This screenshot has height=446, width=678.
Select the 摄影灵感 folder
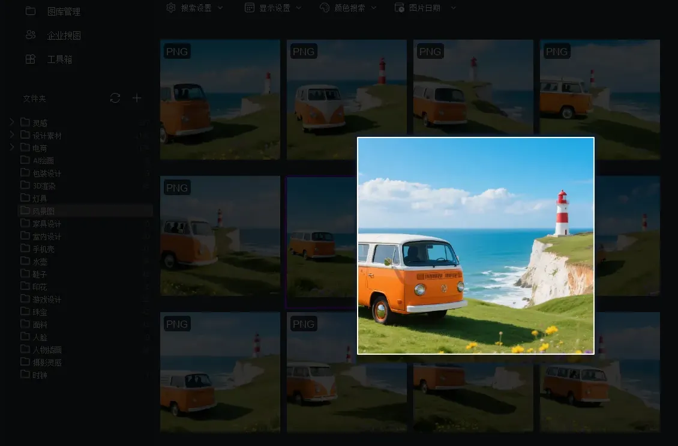tap(47, 362)
